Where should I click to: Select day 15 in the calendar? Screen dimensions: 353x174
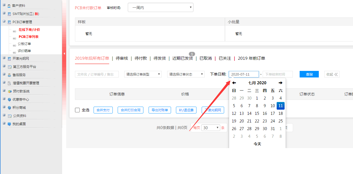point(257,113)
